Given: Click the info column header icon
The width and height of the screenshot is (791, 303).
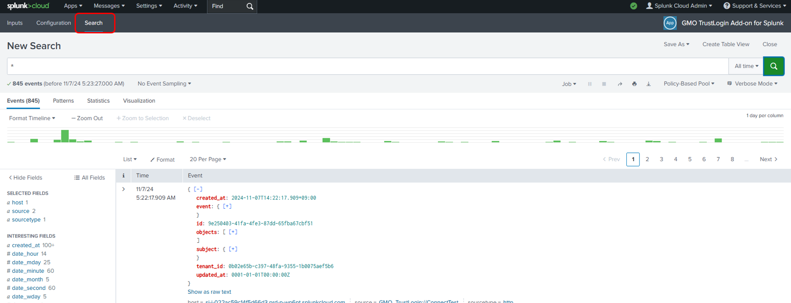Looking at the screenshot, I should [123, 176].
